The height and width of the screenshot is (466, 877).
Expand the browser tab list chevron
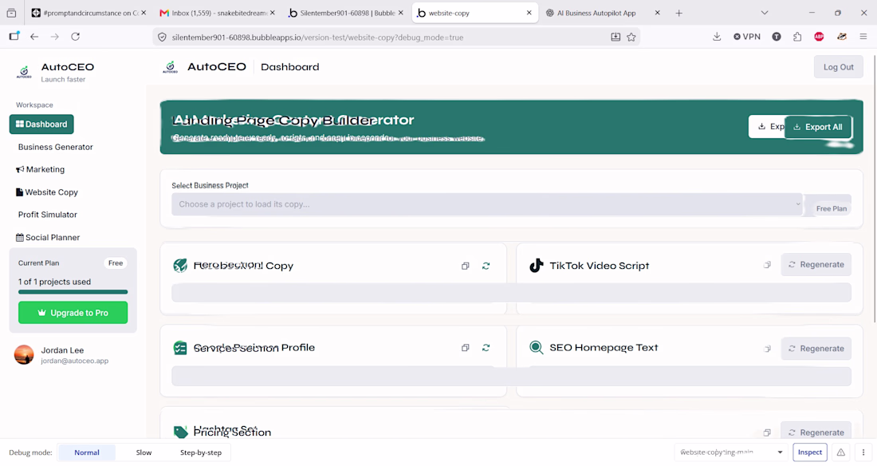tap(765, 13)
